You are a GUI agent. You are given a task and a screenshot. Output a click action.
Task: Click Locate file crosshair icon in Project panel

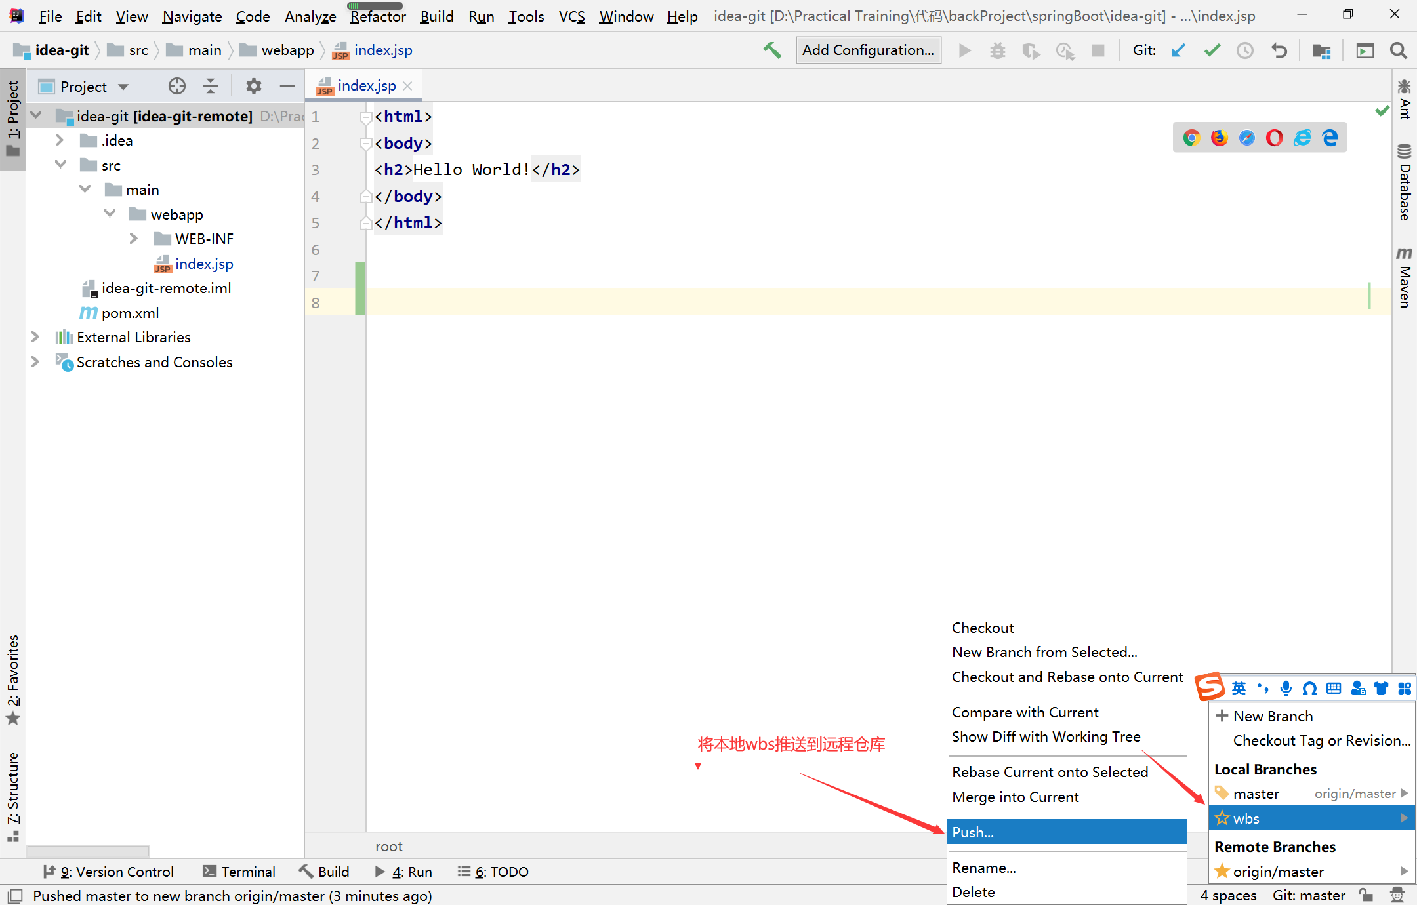tap(176, 86)
